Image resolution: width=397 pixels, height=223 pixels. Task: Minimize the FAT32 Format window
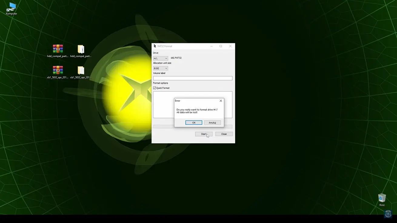pyautogui.click(x=211, y=46)
